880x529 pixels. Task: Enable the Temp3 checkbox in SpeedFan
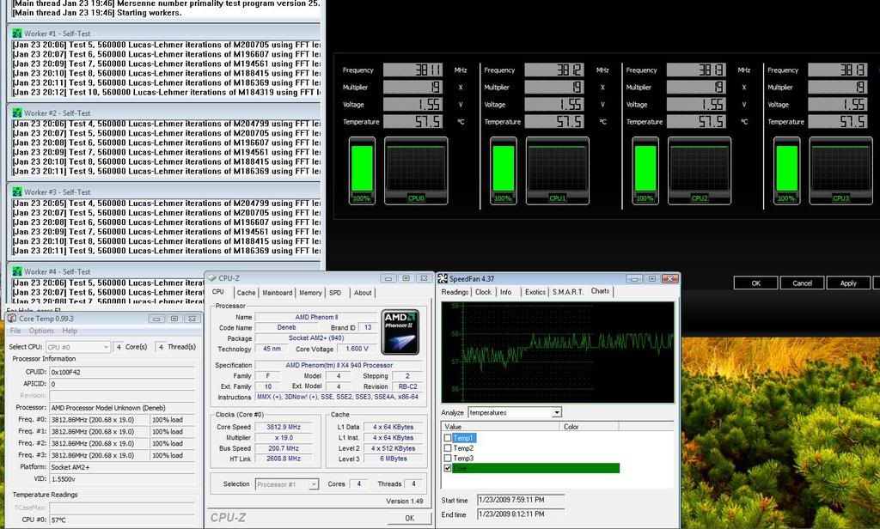[447, 459]
